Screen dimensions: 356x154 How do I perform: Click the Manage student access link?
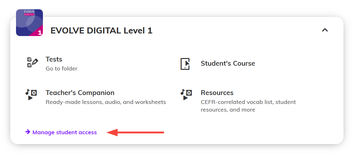[x=65, y=132]
